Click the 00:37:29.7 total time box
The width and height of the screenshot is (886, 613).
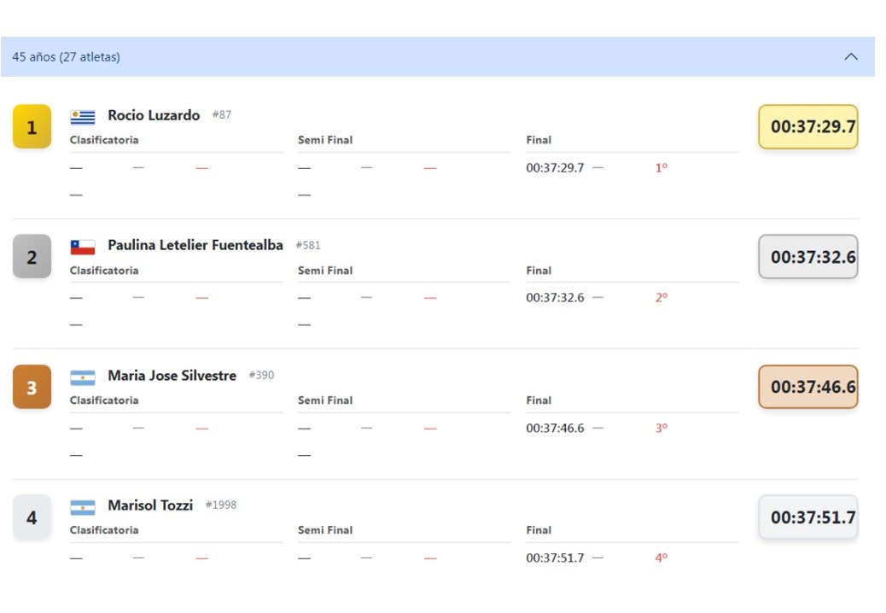(x=807, y=127)
